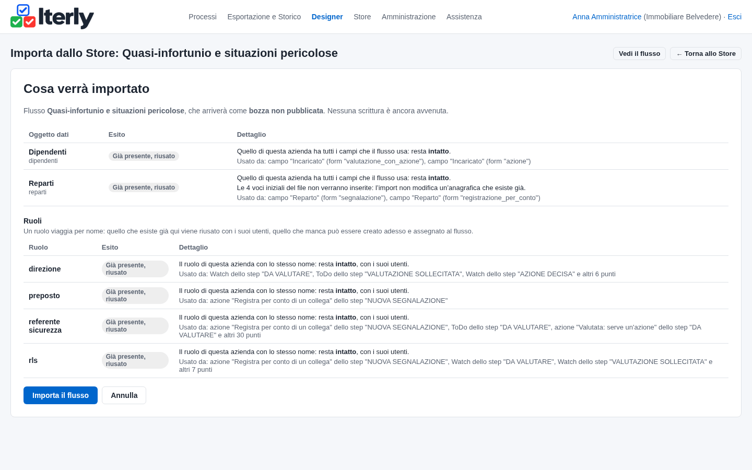Click the Ruoli section heading

point(33,221)
